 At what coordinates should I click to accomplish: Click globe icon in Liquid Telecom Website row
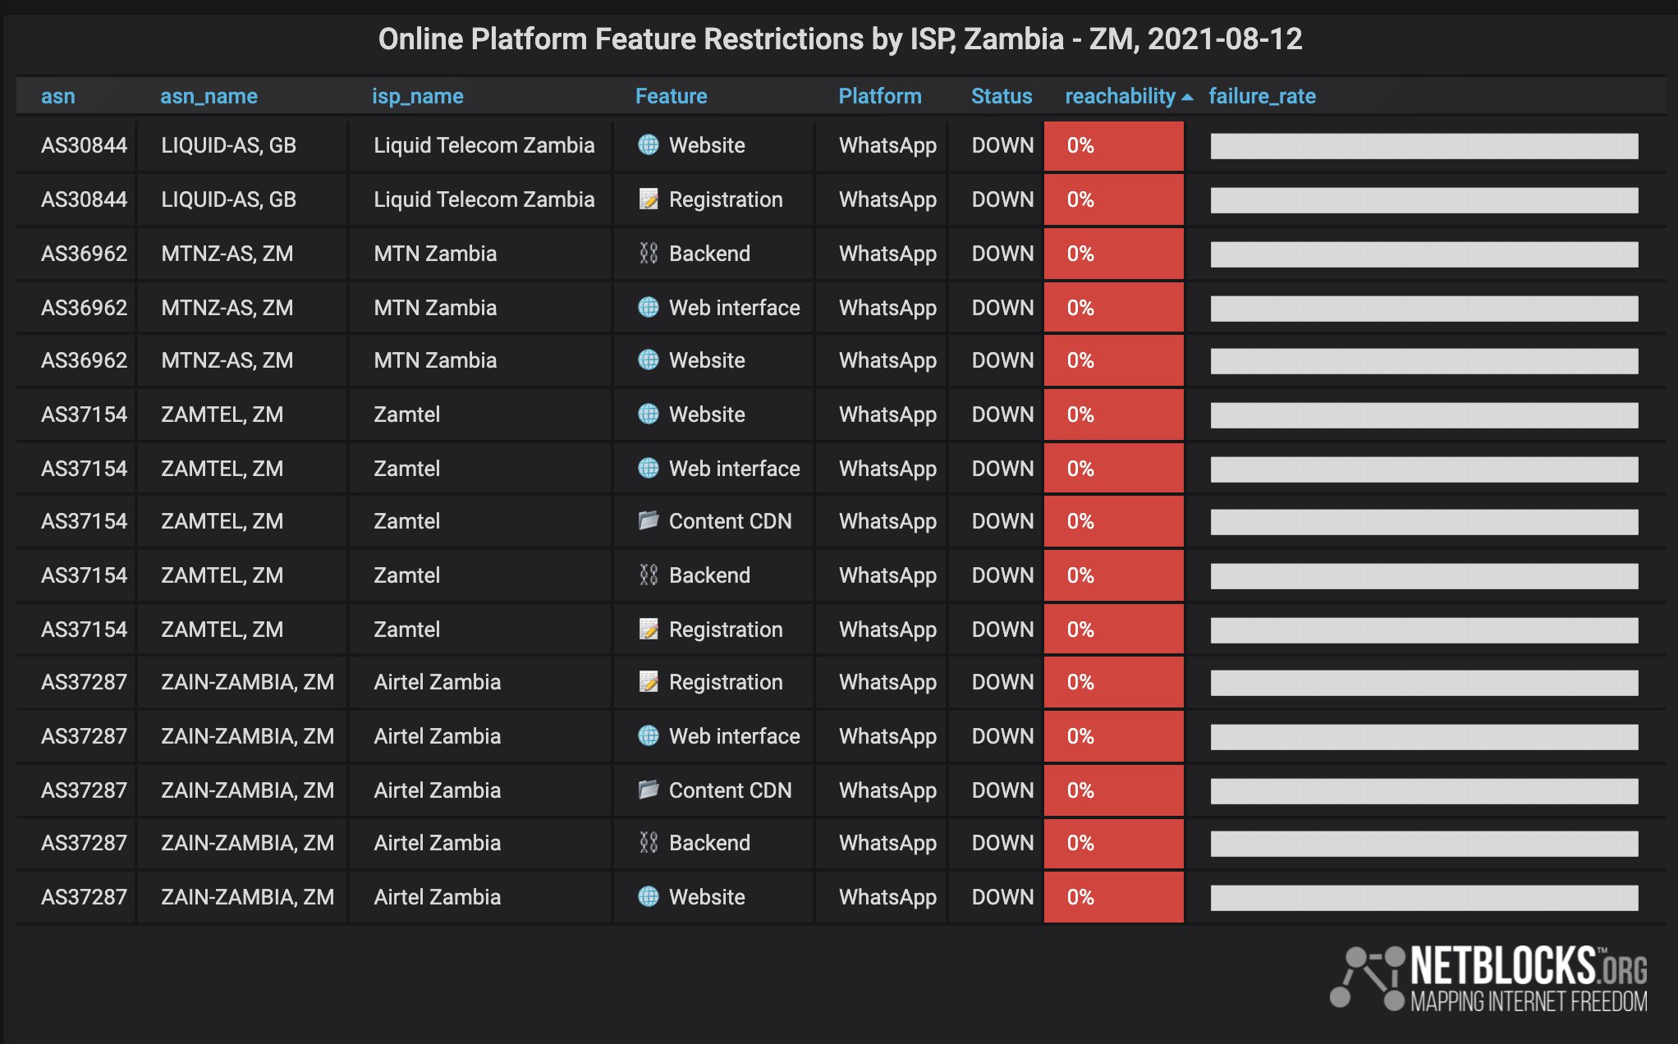click(x=649, y=145)
